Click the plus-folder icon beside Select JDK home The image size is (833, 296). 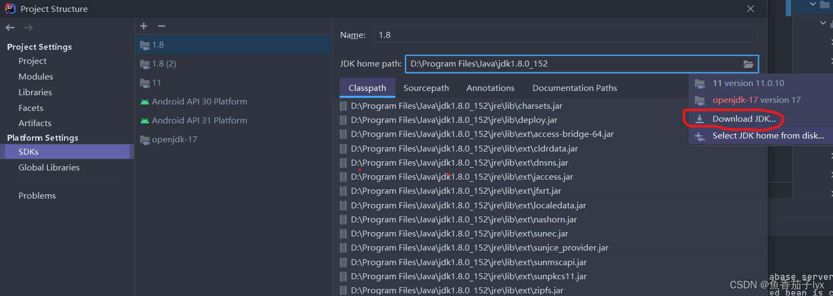(x=700, y=136)
